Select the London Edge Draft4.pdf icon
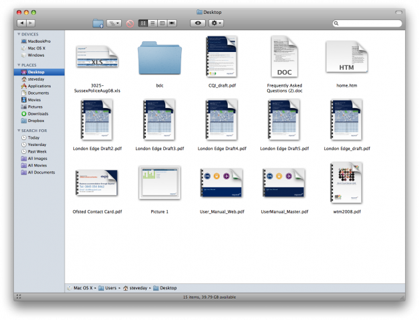 point(222,120)
